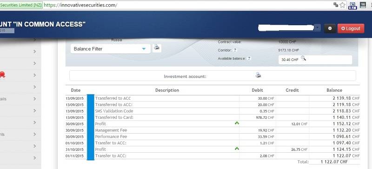The height and width of the screenshot is (169, 372).
Task: Click the translate page icon in address bar
Action: click(335, 5)
